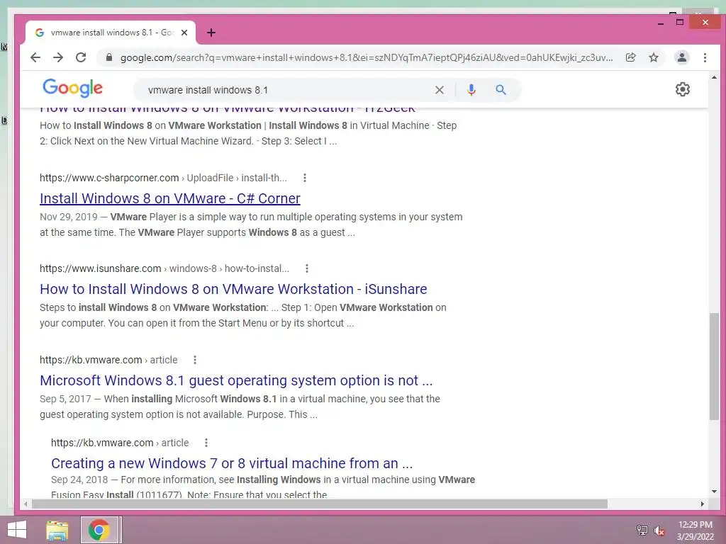Image resolution: width=726 pixels, height=544 pixels.
Task: Open a new tab with plus button
Action: pos(211,33)
